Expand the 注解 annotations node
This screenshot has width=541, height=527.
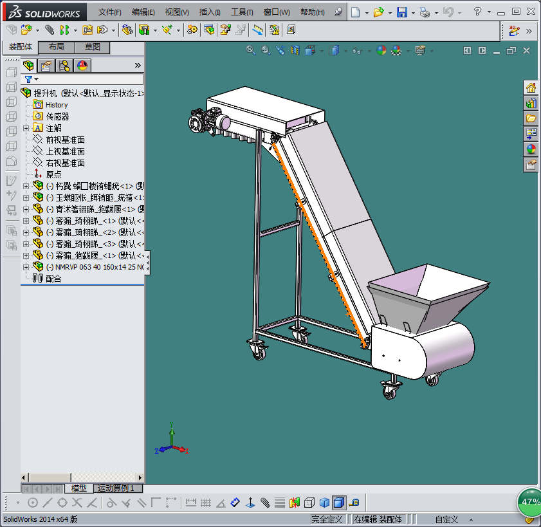(26, 129)
